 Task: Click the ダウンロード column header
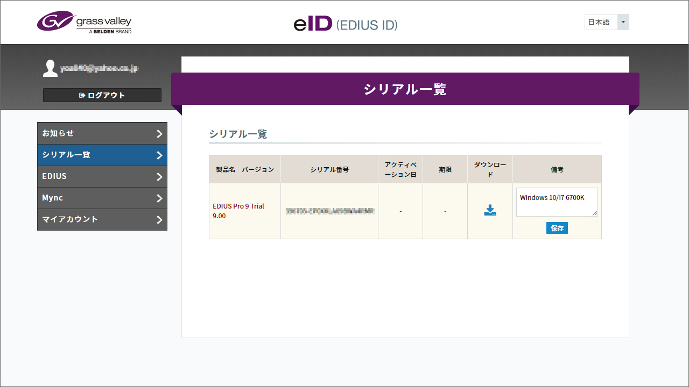490,169
